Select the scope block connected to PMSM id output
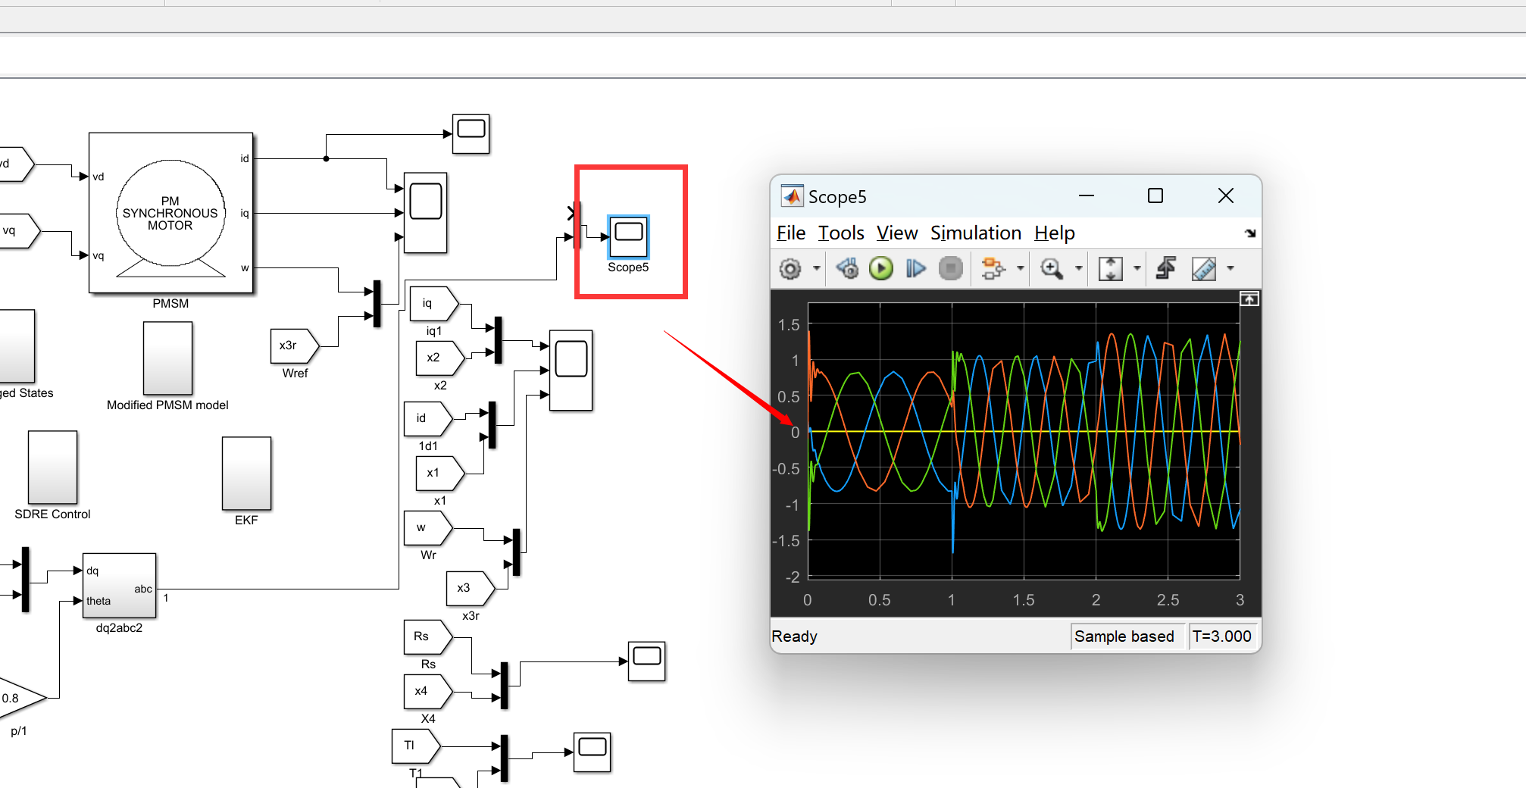The height and width of the screenshot is (788, 1526). (x=471, y=134)
